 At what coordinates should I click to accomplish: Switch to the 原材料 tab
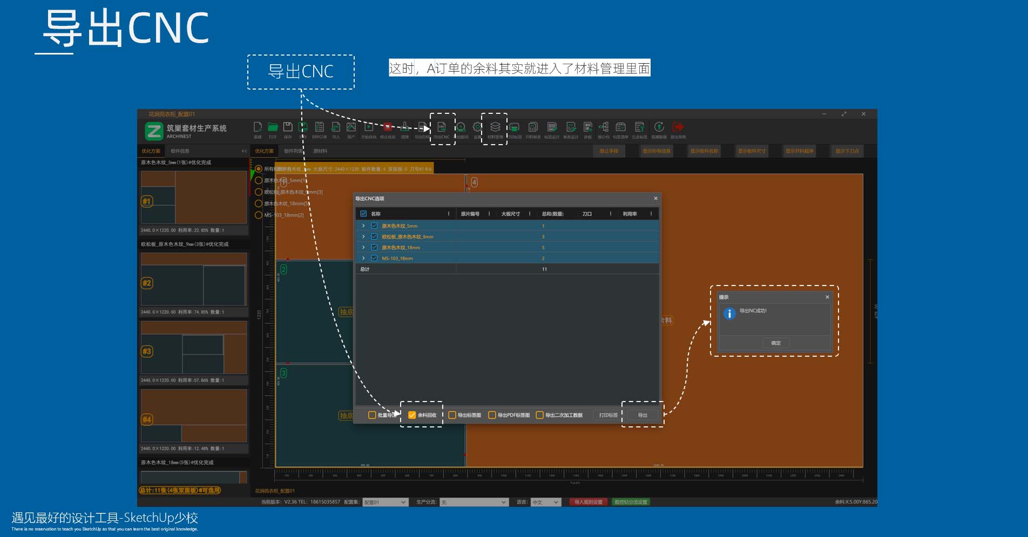point(320,151)
